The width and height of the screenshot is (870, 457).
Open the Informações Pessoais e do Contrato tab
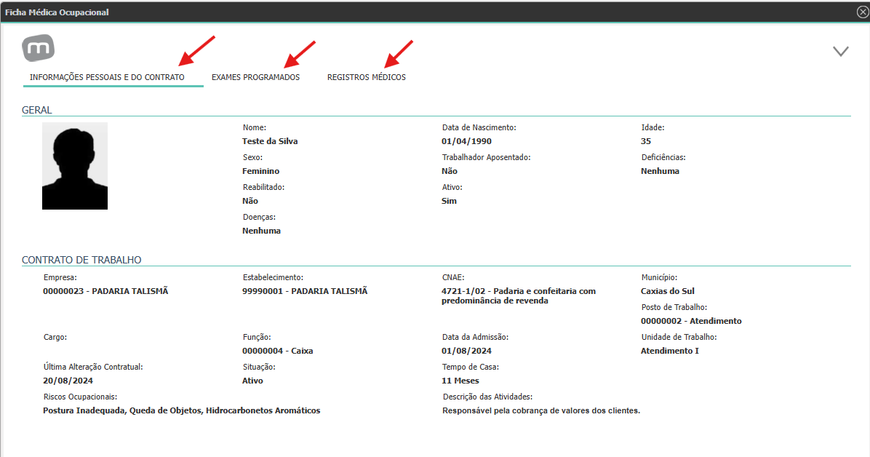tap(107, 77)
